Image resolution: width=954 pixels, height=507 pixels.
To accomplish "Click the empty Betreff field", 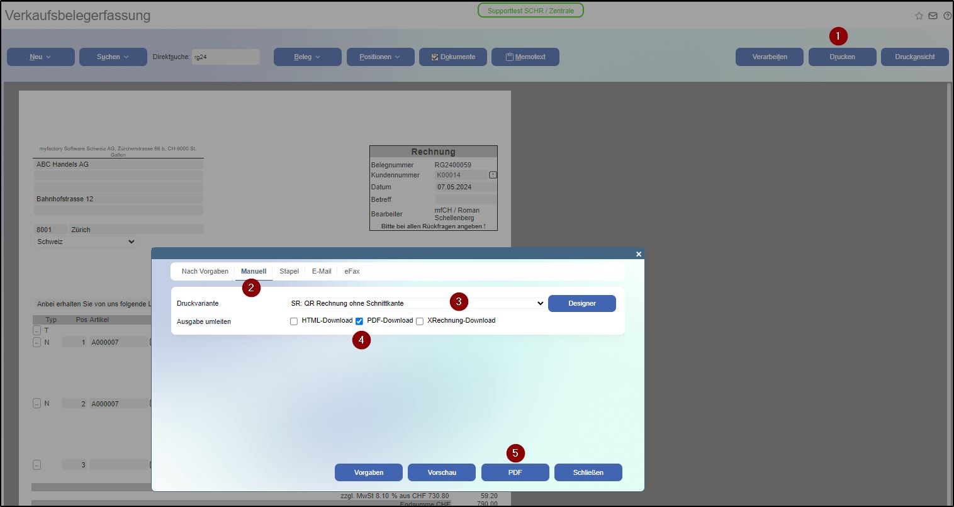I will point(465,199).
